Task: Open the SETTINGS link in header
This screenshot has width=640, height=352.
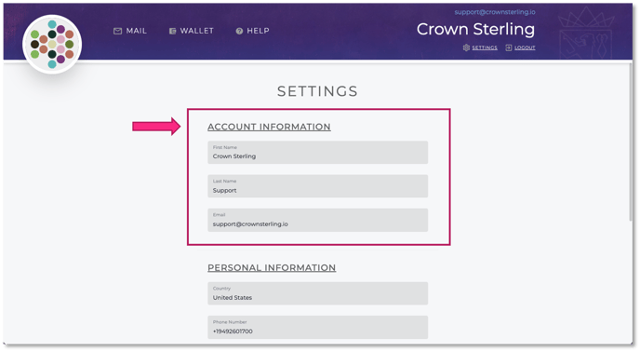Action: (x=485, y=47)
